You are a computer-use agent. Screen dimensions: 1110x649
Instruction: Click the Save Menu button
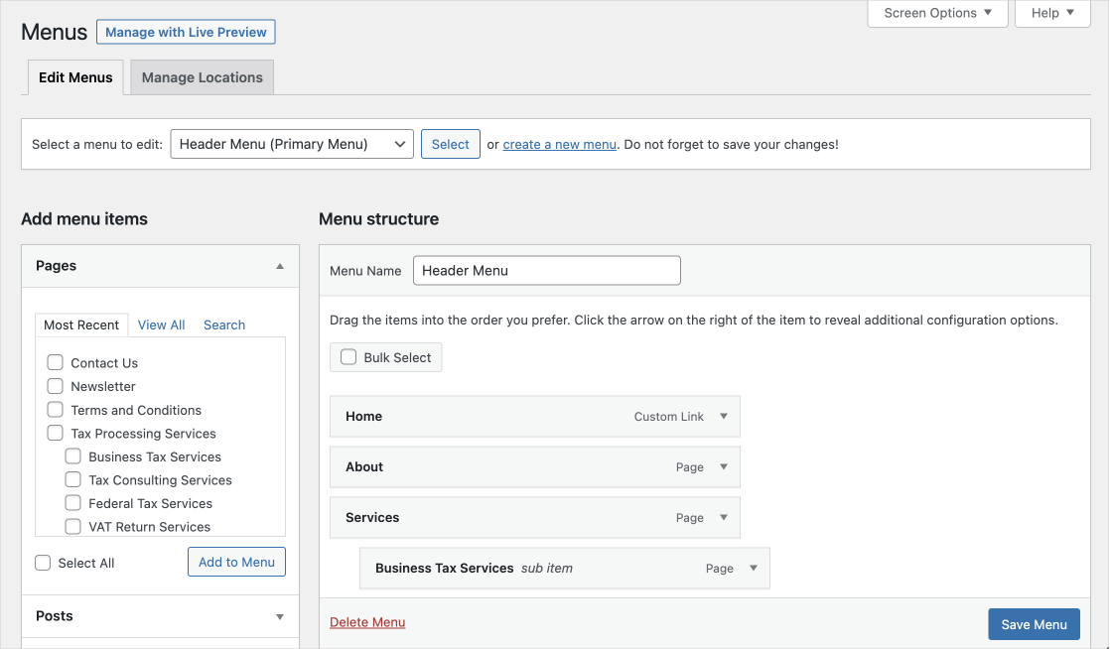(x=1034, y=624)
